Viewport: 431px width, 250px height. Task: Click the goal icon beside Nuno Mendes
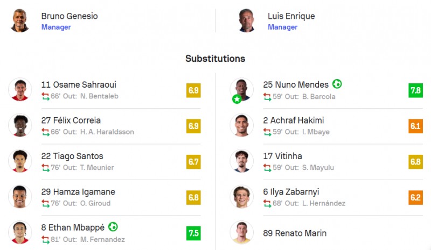pos(337,84)
